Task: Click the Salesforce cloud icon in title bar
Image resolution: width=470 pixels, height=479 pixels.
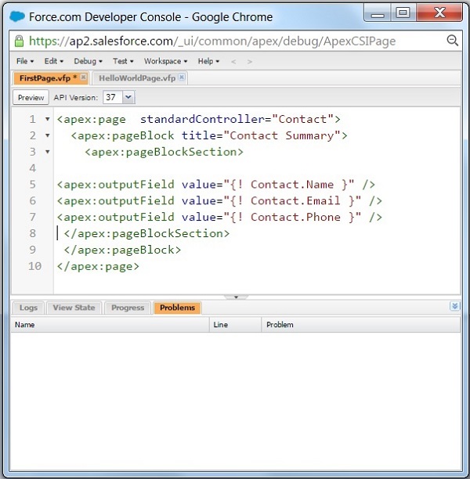Action: click(16, 16)
